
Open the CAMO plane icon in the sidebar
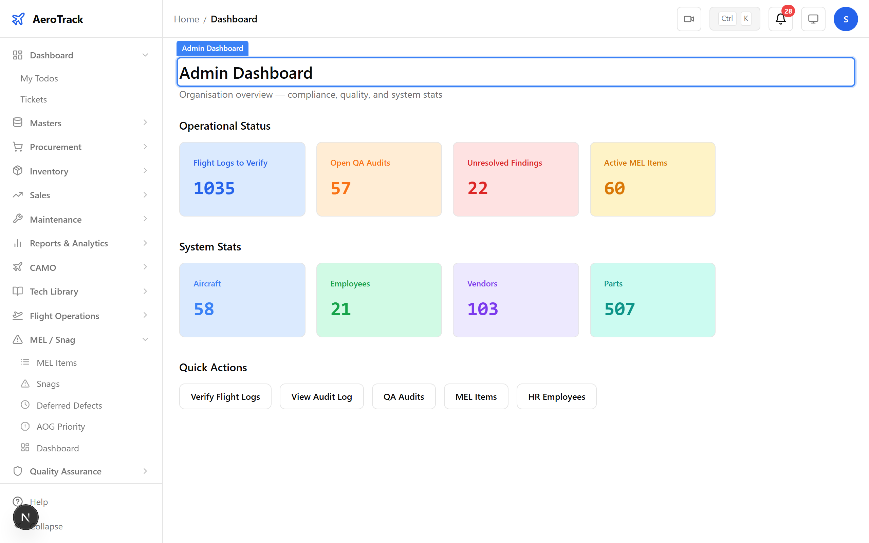[18, 267]
